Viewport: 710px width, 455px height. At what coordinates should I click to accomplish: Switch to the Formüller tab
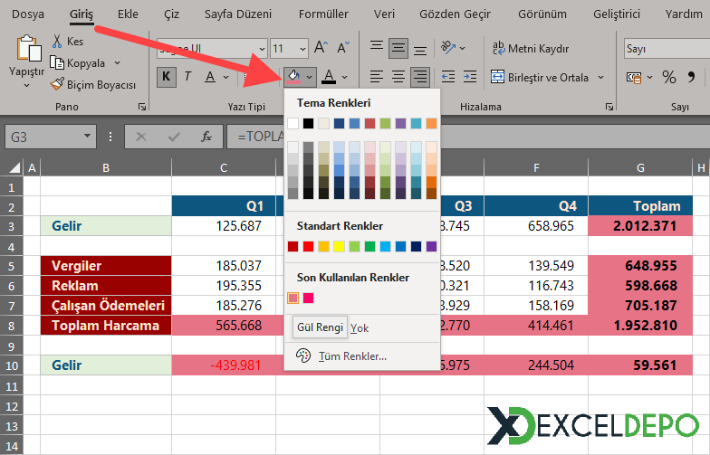pyautogui.click(x=323, y=14)
